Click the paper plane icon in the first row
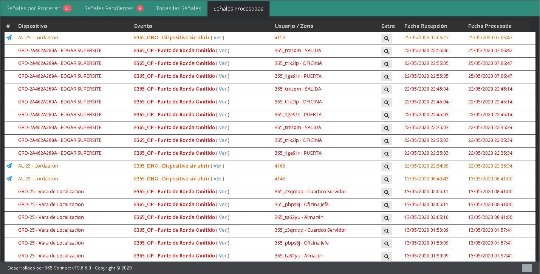 (x=9, y=38)
